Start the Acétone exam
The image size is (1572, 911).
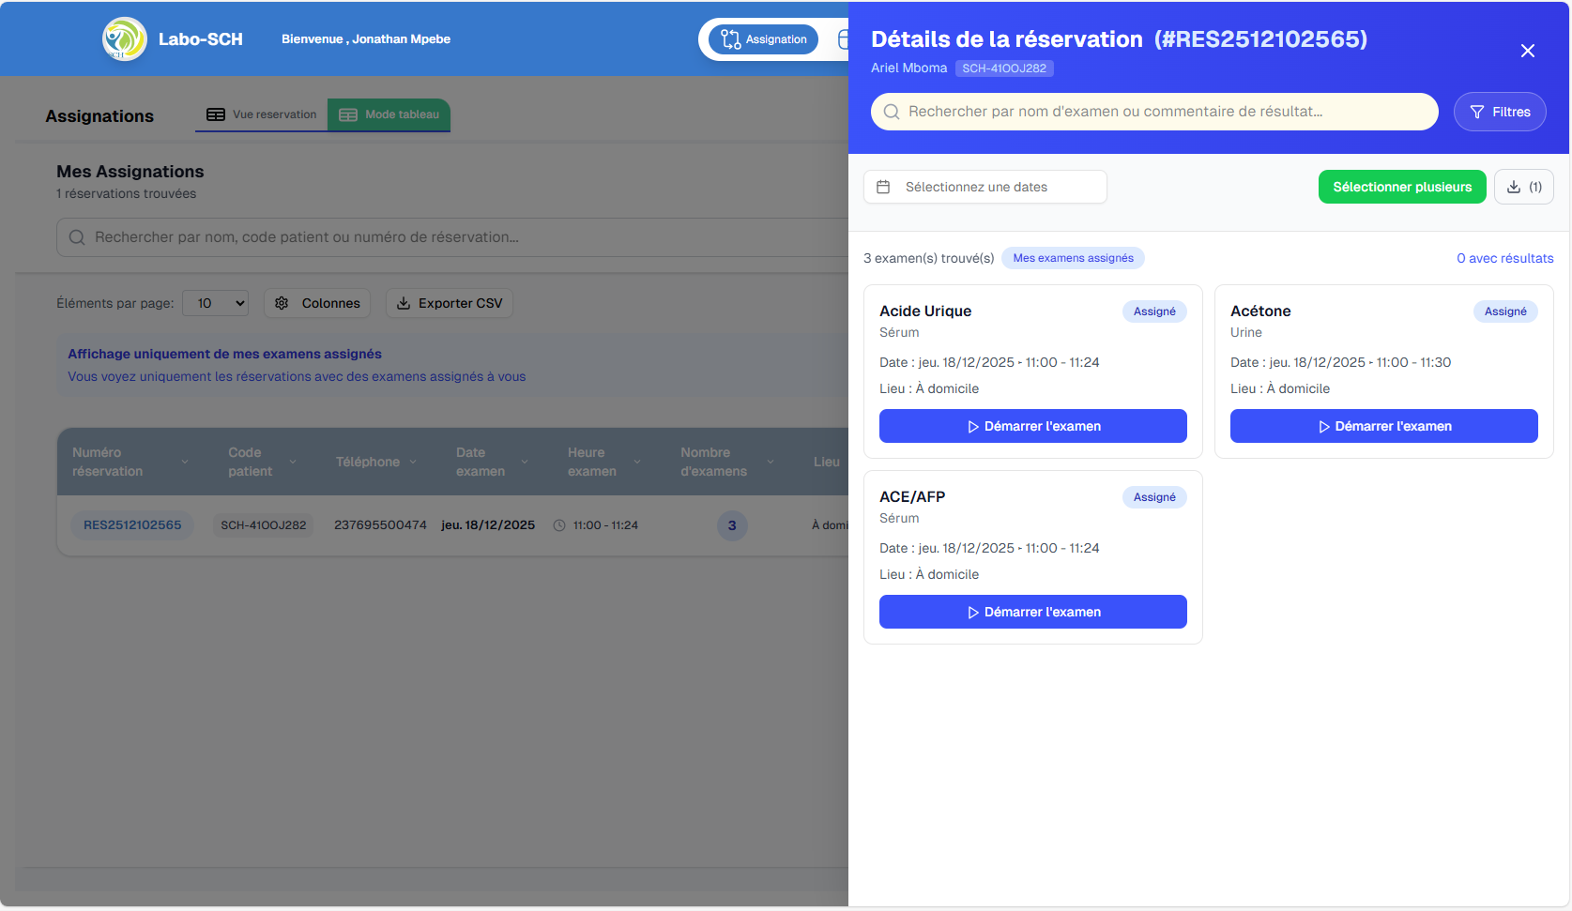pos(1382,426)
